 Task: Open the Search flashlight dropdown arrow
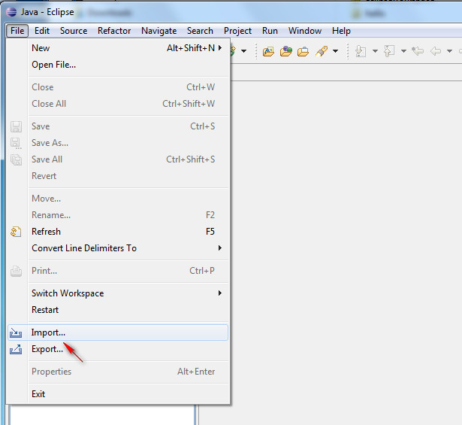click(335, 51)
